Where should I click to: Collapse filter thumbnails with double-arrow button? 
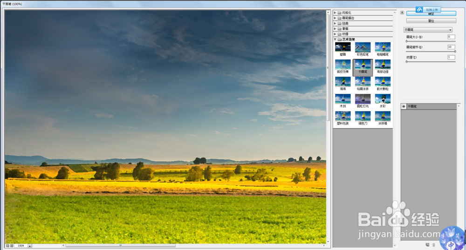(402, 13)
